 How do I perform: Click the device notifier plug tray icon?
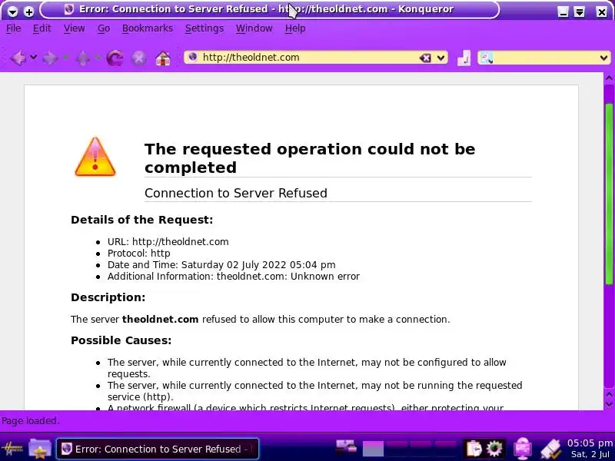550,449
